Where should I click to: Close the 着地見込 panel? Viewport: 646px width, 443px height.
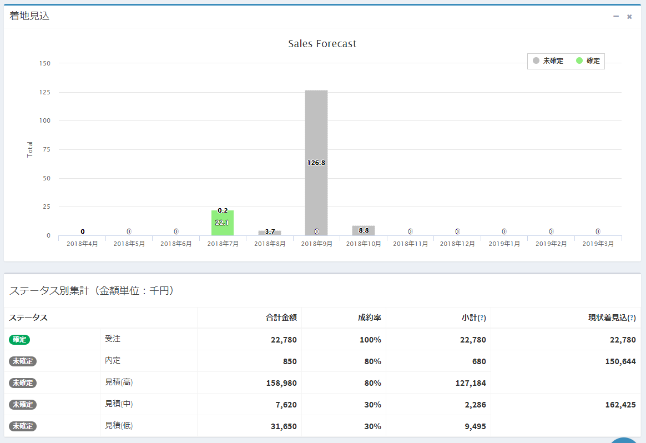click(629, 17)
